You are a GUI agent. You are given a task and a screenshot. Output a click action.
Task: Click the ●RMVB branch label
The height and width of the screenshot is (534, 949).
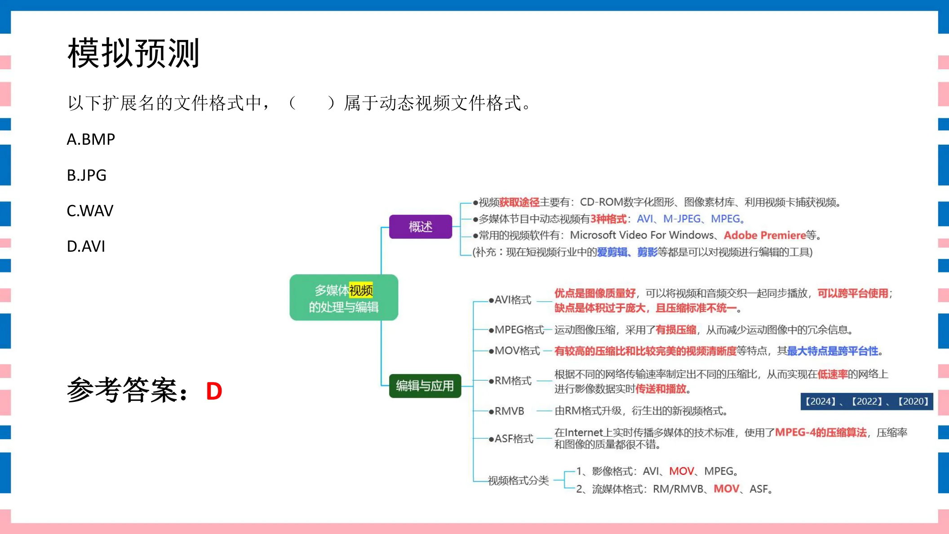[x=506, y=411]
